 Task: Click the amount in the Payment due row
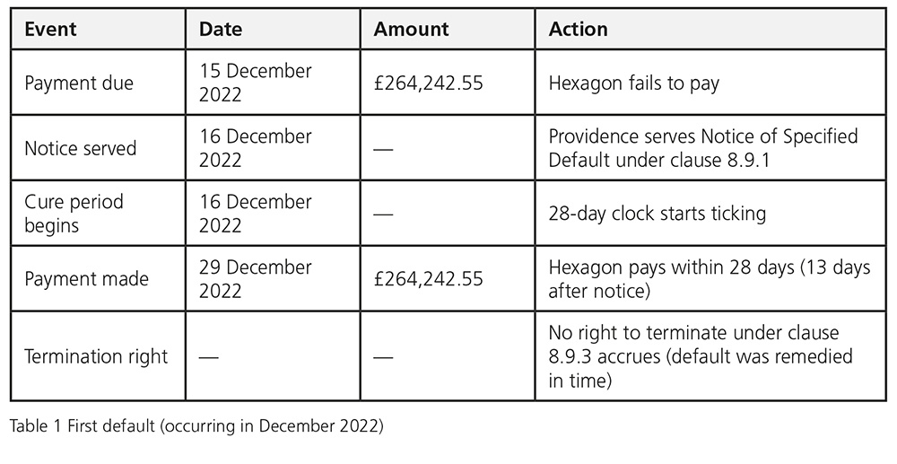pos(429,83)
